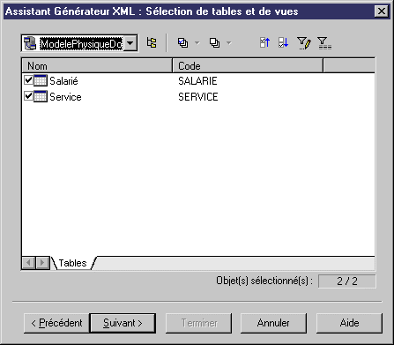Move selected items to bottom icon
394x345 pixels.
283,43
